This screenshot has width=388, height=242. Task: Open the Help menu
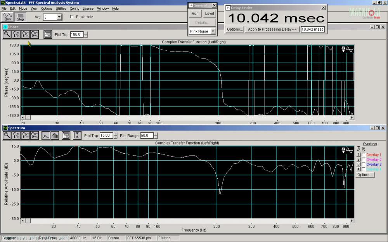pos(116,9)
